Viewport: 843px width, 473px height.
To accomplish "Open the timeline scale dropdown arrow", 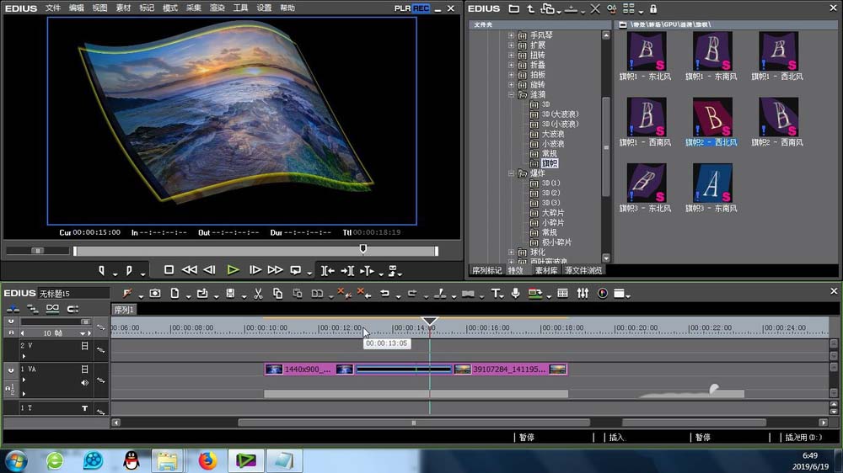I will click(x=83, y=333).
